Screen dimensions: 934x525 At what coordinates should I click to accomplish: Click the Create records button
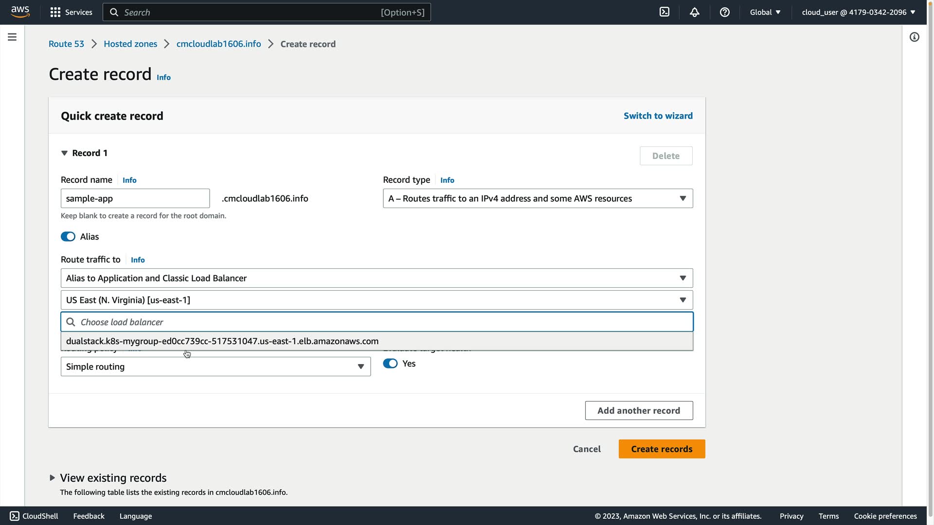(662, 449)
